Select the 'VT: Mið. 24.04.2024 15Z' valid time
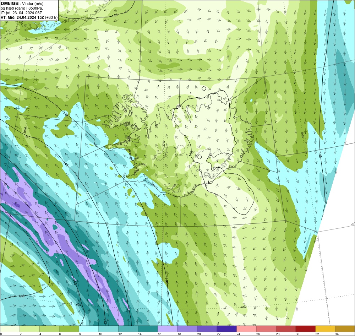The width and height of the screenshot is (355, 336). [x=22, y=17]
